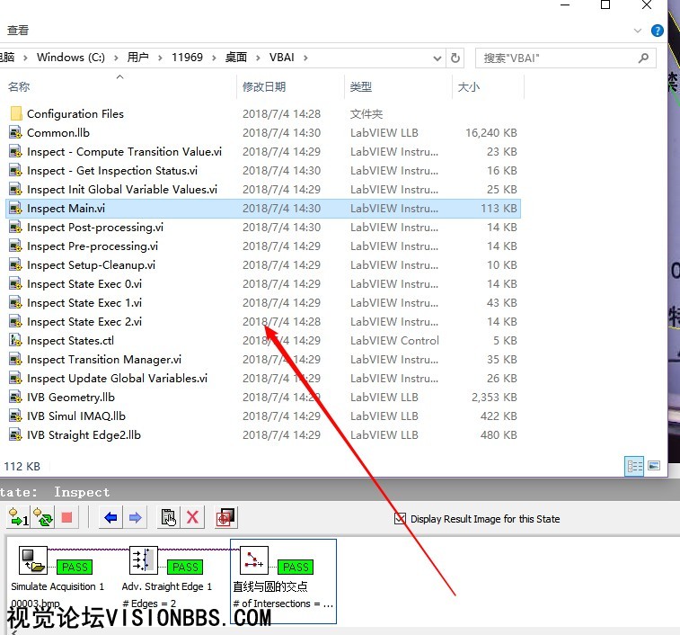Navigate to 桌面 breadcrumb
Viewport: 680px width, 635px height.
tap(236, 58)
